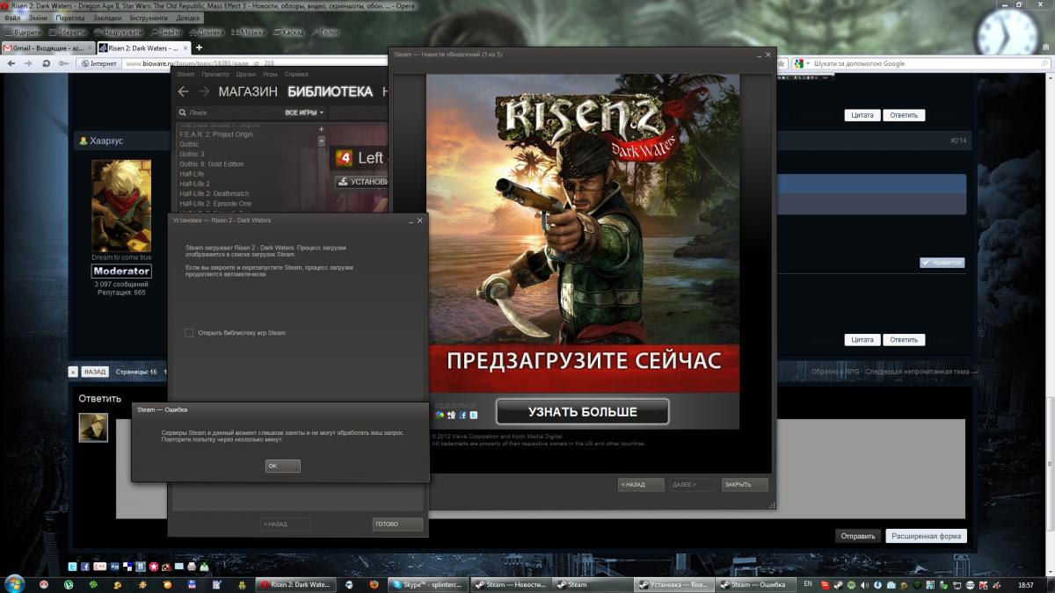Image resolution: width=1055 pixels, height=593 pixels.
Task: Click the plus icon above library scrollbar
Action: click(x=321, y=129)
